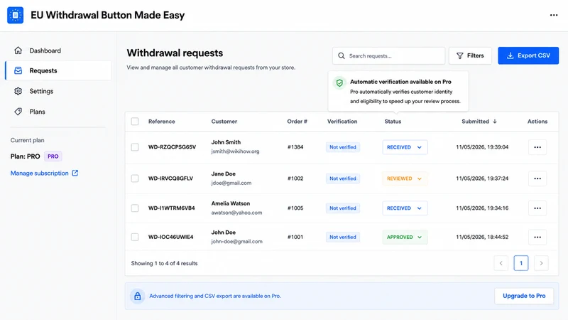This screenshot has width=568, height=320.
Task: Open APPROVED status dropdown for John Doe
Action: pos(405,238)
